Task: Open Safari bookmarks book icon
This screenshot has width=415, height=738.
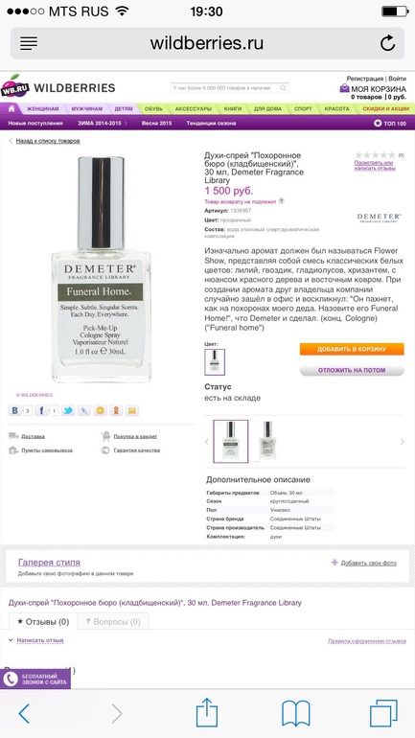Action: click(296, 713)
